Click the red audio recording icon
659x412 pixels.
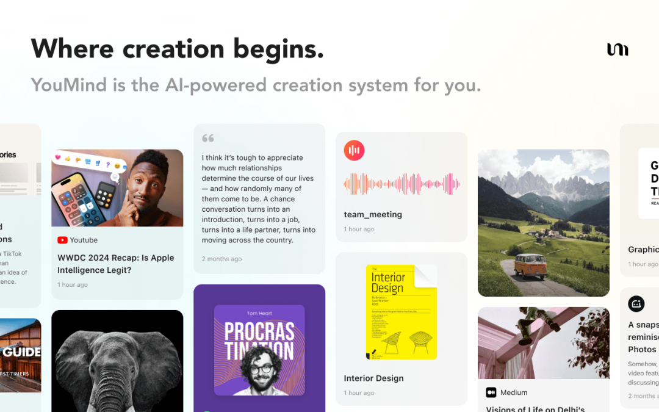[x=354, y=151]
